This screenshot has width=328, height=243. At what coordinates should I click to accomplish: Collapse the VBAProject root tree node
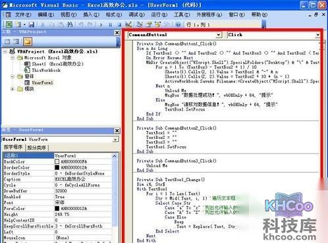coord(5,51)
